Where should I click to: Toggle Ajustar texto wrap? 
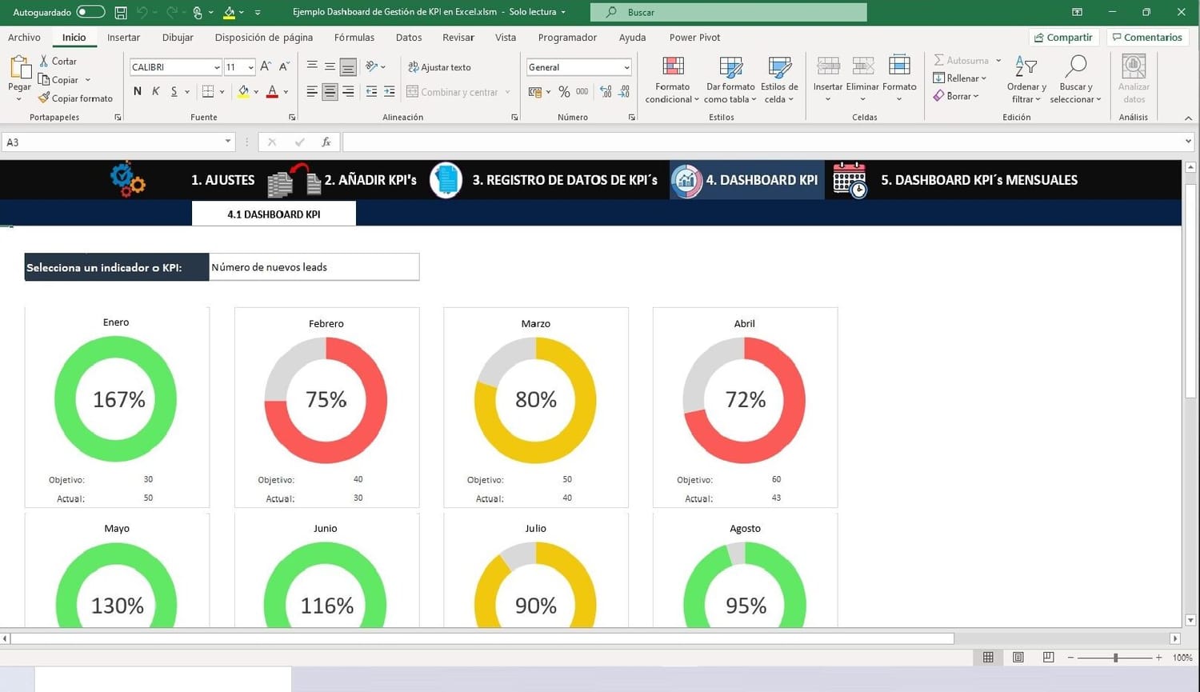pos(439,67)
